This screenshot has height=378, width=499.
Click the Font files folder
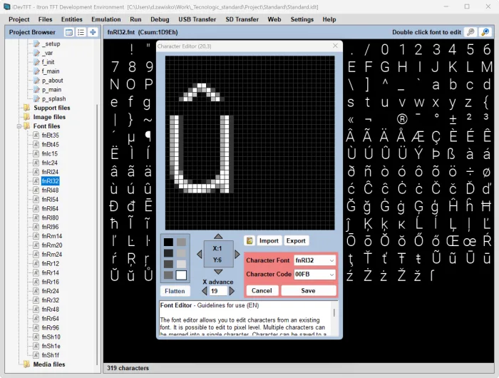pos(46,126)
